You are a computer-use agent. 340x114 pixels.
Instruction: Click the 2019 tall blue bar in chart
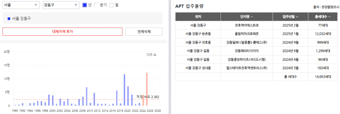[x=124, y=90]
